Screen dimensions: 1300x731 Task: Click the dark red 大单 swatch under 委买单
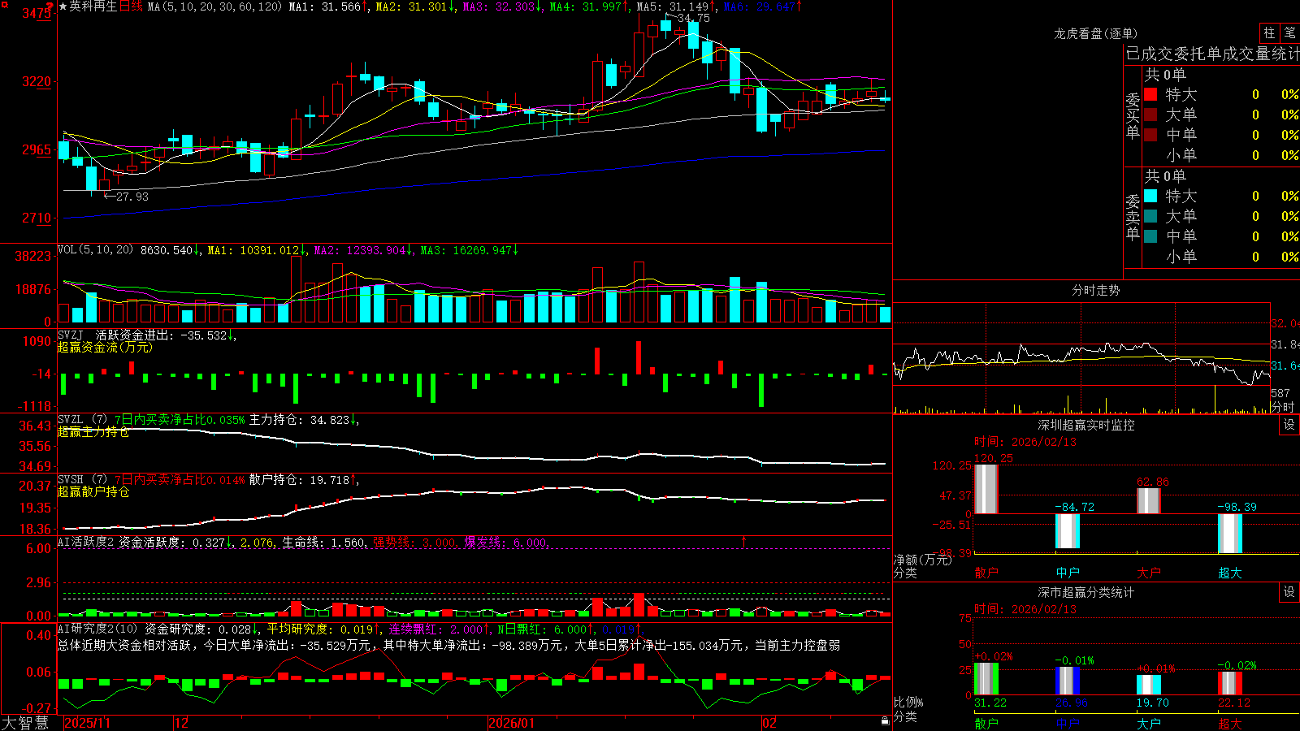pos(1150,115)
